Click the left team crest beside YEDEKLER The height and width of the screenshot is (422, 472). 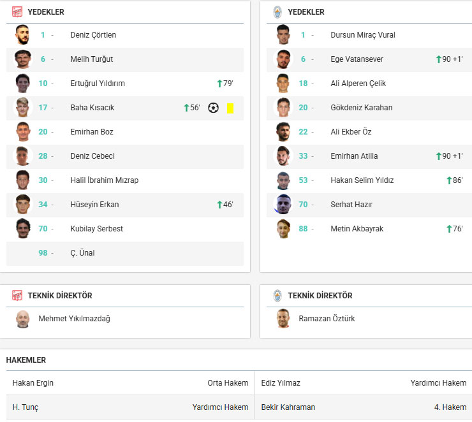point(17,11)
